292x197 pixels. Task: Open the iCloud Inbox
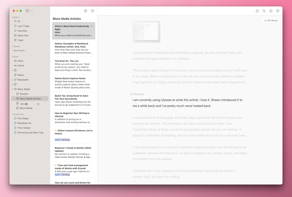(30, 61)
